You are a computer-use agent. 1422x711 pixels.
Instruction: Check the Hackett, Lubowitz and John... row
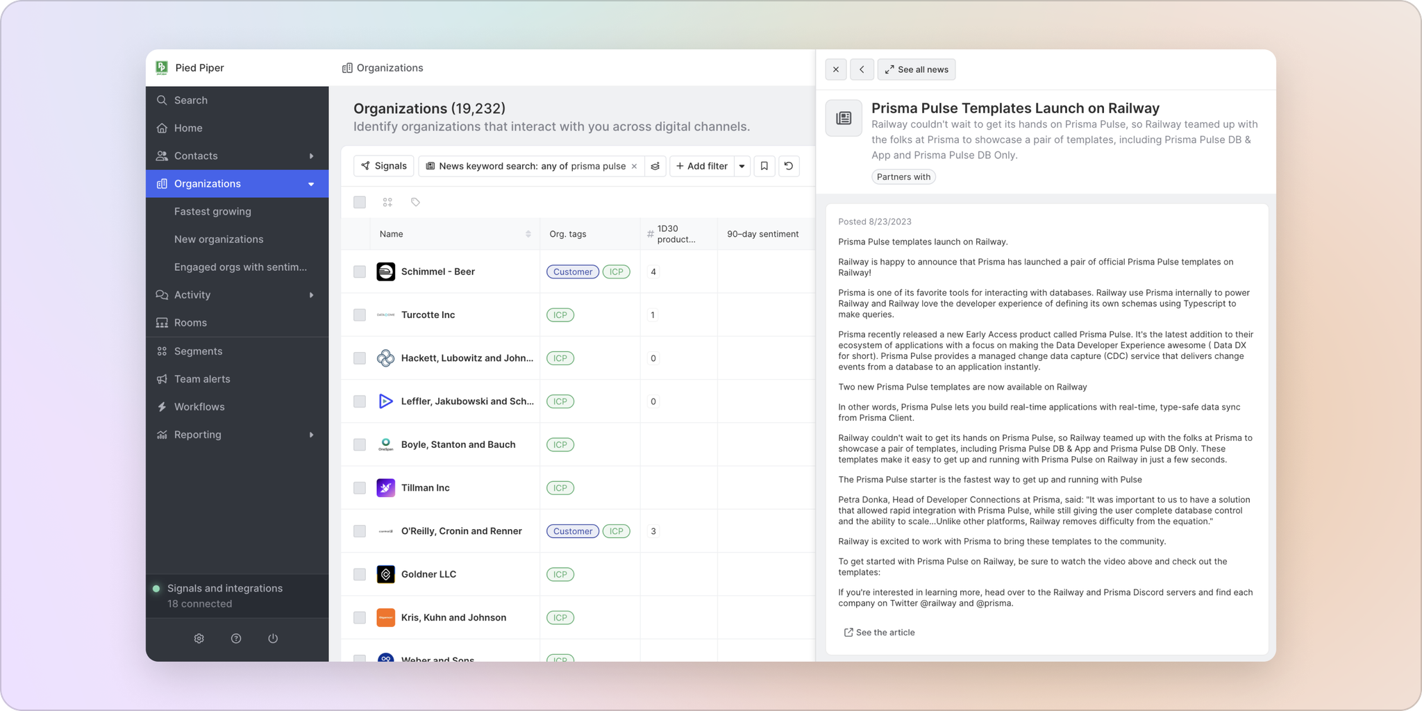(360, 358)
